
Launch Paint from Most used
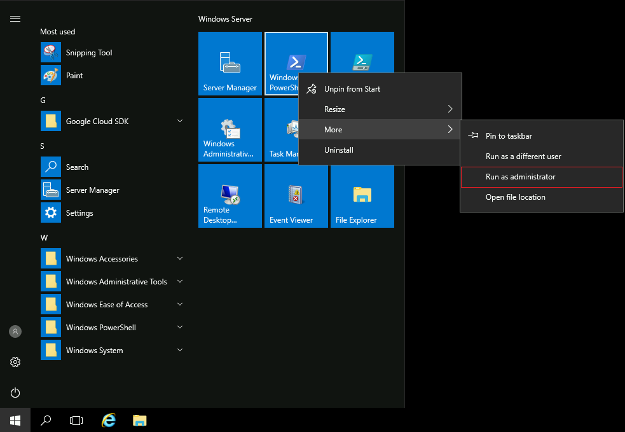pyautogui.click(x=75, y=75)
